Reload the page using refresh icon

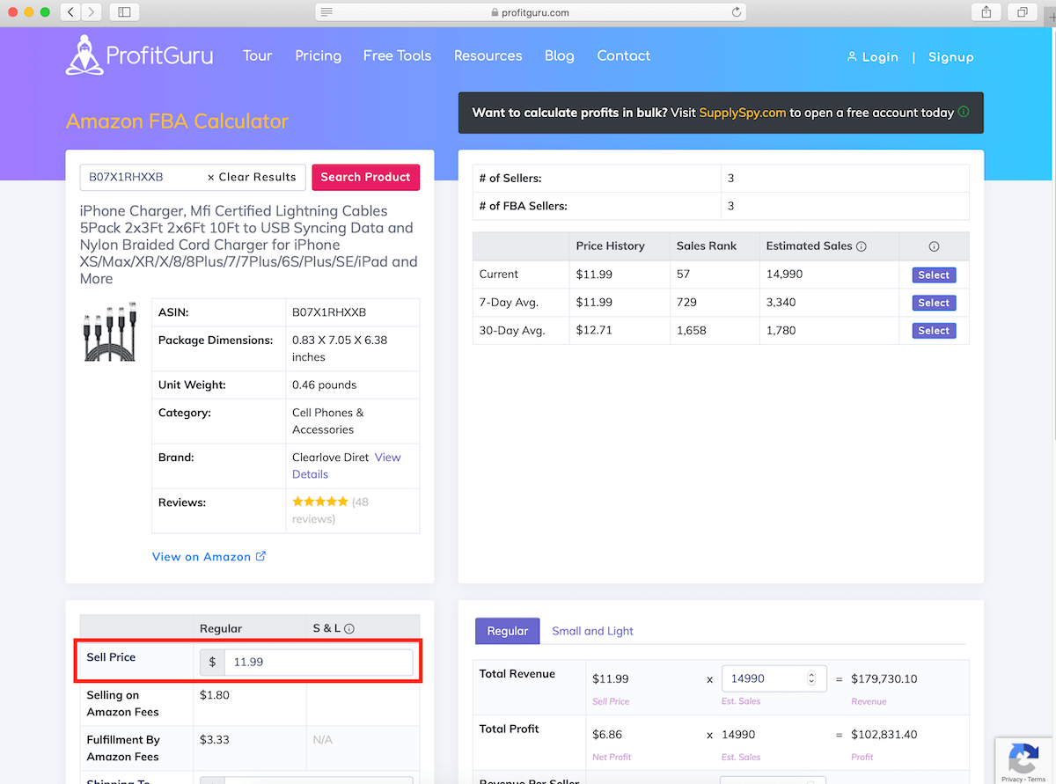tap(737, 12)
